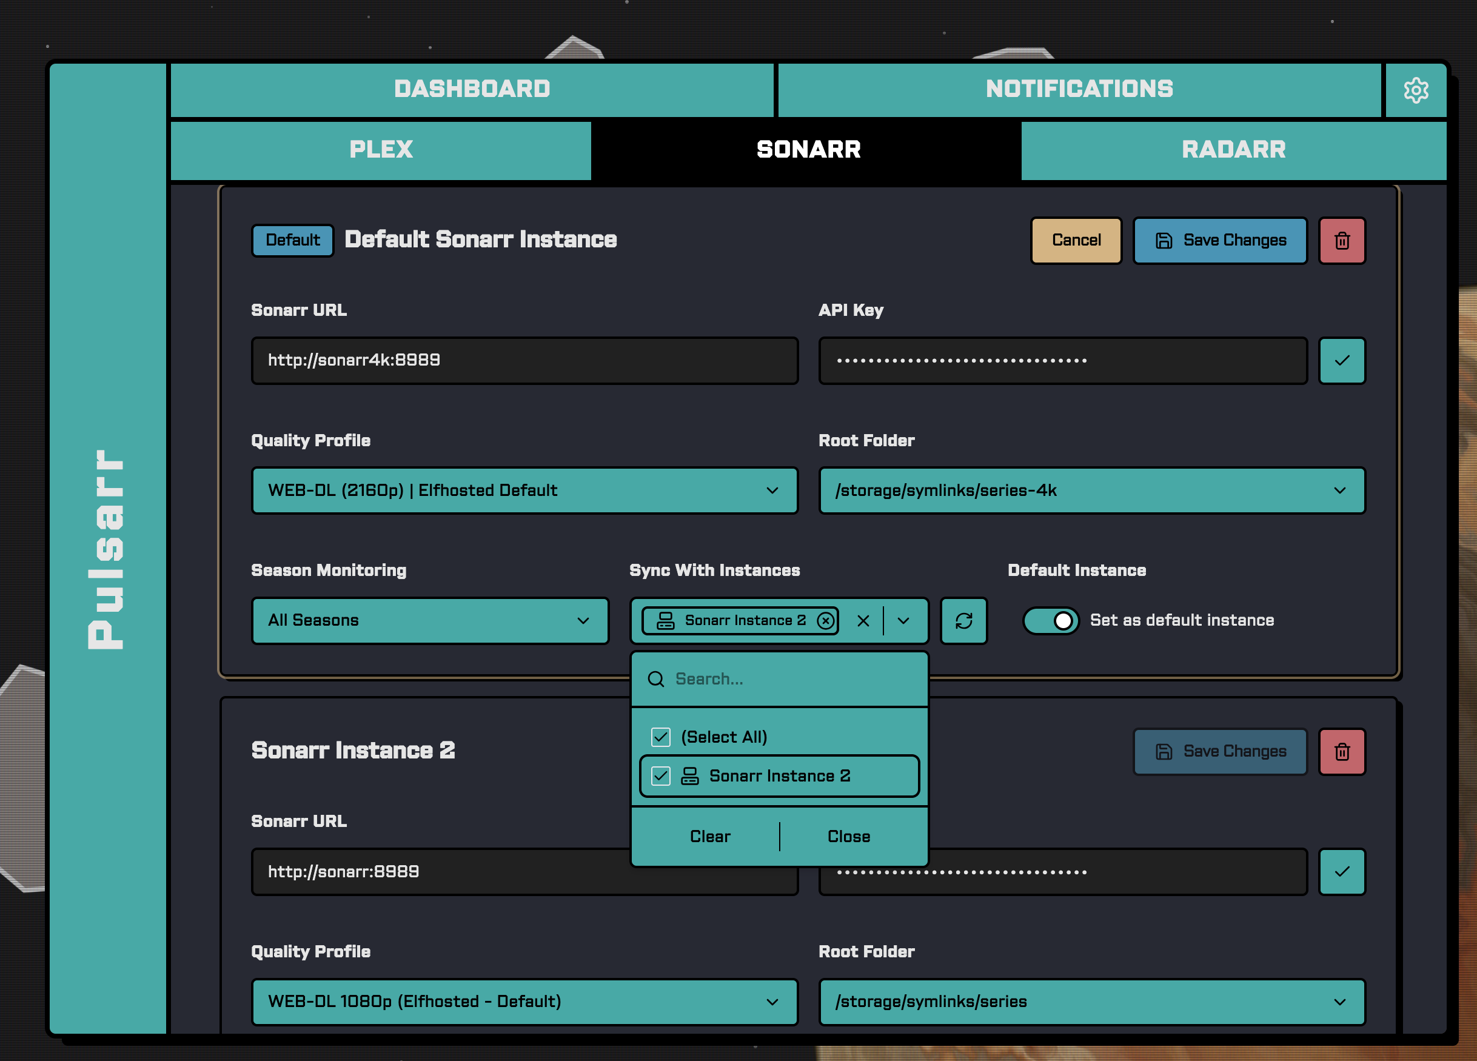Click the Pulsarr sidebar logo text
This screenshot has width=1477, height=1061.
coord(107,549)
